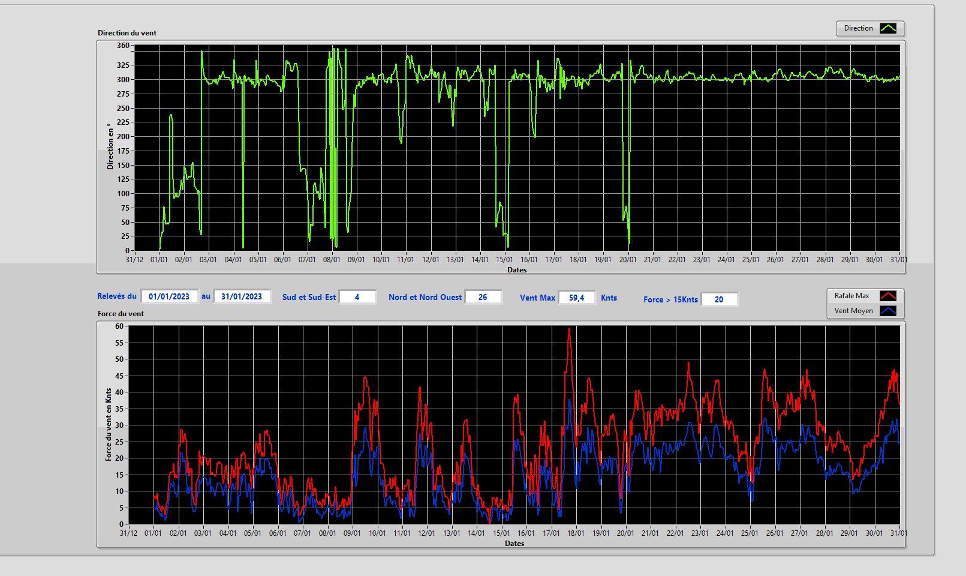Click the 'au' label between date fields
The height and width of the screenshot is (576, 966).
(206, 296)
